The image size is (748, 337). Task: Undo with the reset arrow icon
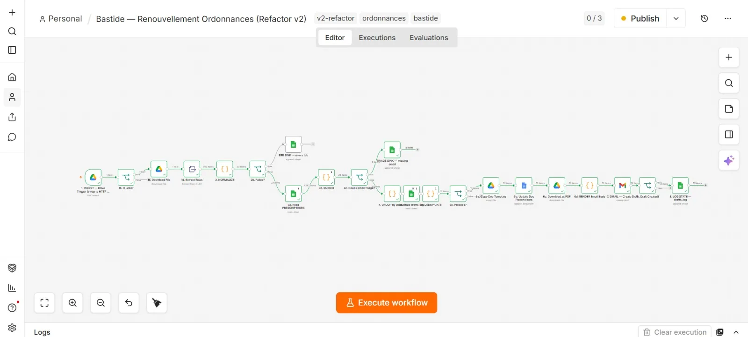(x=129, y=303)
